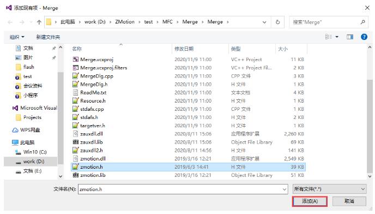
Task: Refresh the current folder view
Action: [277, 22]
